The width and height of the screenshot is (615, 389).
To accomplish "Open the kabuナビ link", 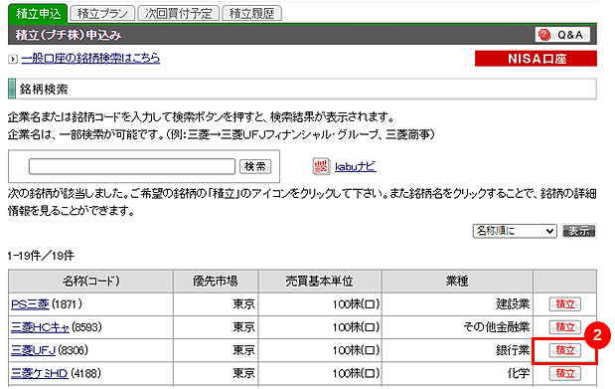I will coord(356,166).
